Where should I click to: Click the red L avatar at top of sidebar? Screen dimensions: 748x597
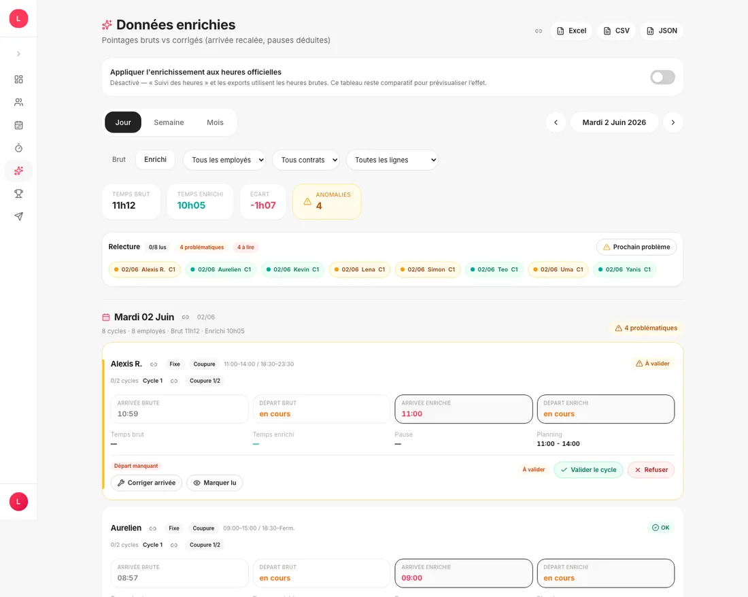(x=18, y=18)
